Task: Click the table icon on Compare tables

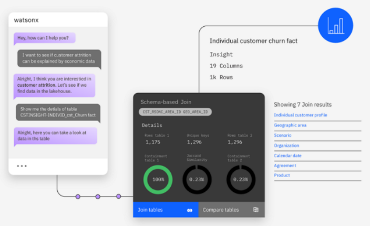Action: pyautogui.click(x=256, y=210)
